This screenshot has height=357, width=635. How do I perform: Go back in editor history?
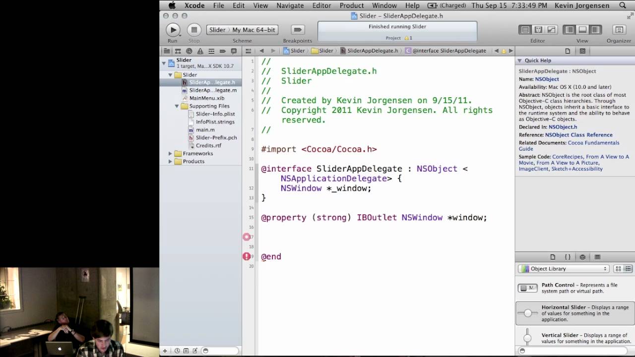point(261,51)
